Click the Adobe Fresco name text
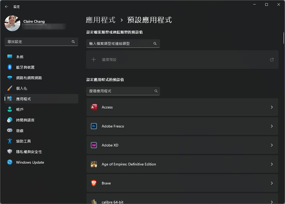Image resolution: width=285 pixels, height=204 pixels. point(113,126)
